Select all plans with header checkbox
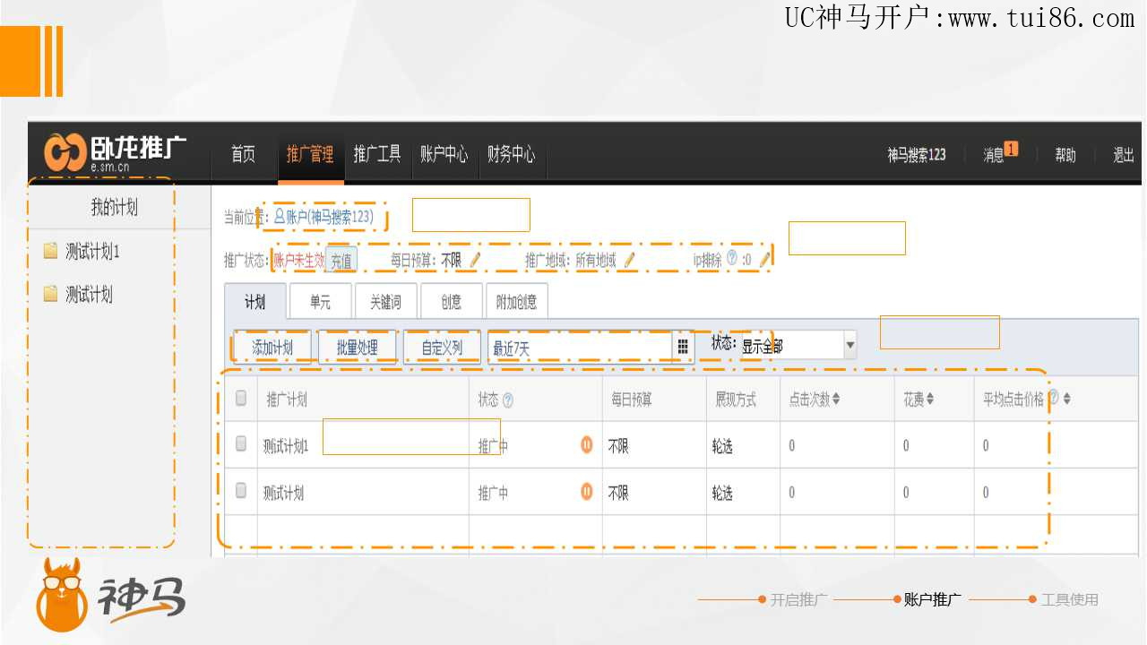 241,399
